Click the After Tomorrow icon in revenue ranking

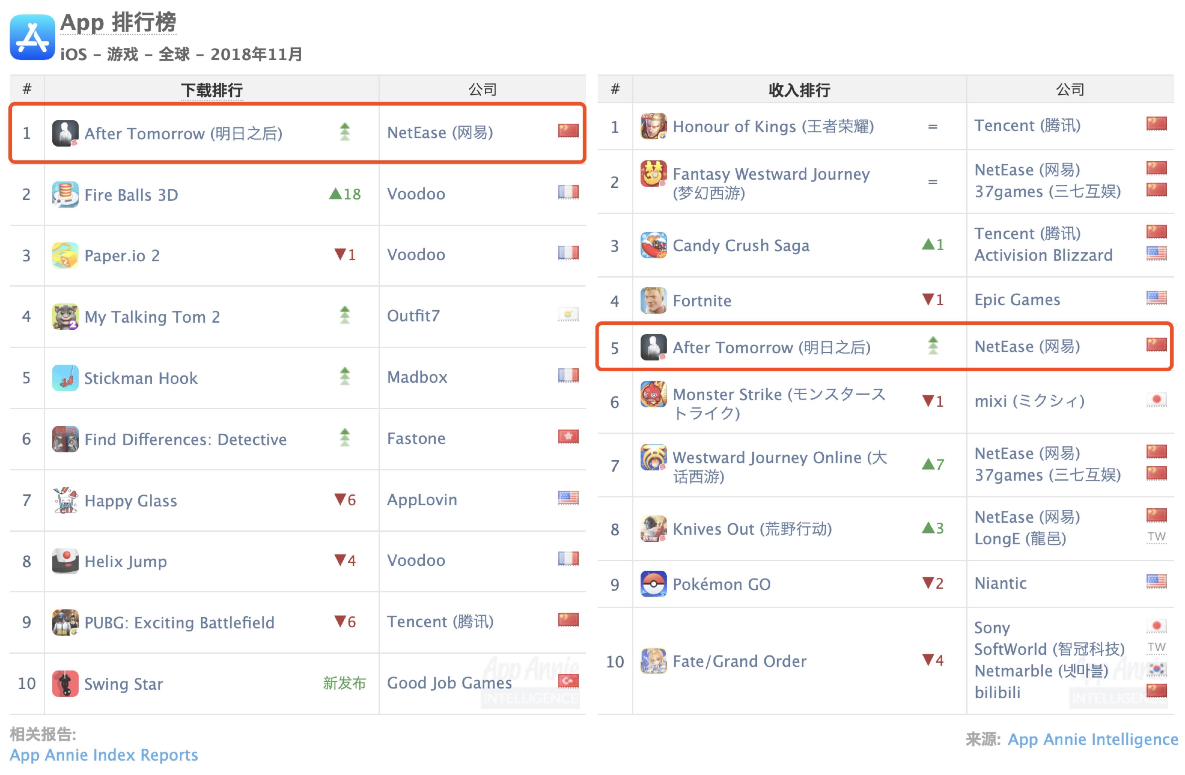(653, 348)
